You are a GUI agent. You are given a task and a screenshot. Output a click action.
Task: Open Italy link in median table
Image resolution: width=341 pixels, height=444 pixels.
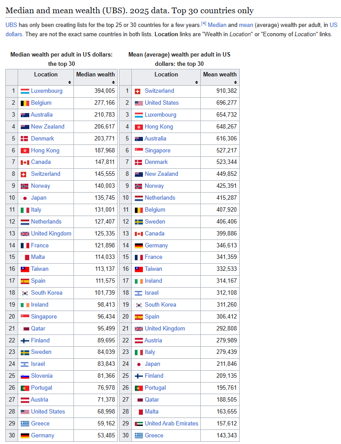36,210
